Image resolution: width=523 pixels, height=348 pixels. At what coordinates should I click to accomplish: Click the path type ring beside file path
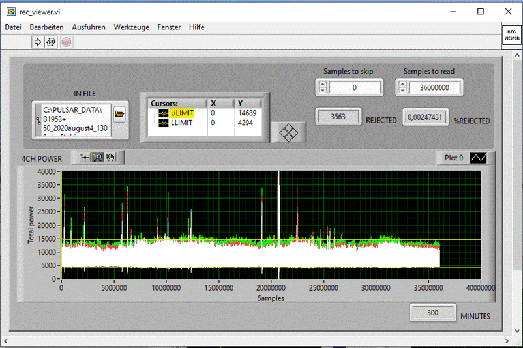point(38,121)
